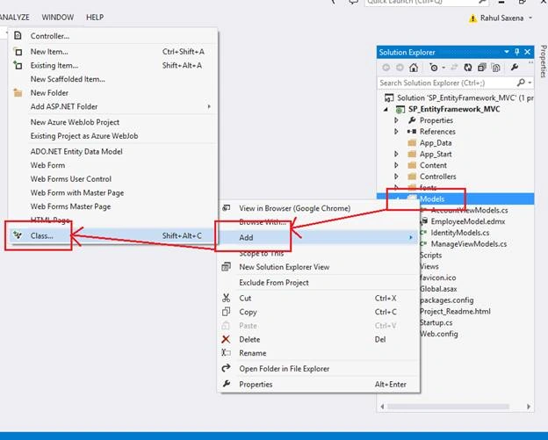
Task: Select the ManageViewModels.cs file
Action: 469,243
